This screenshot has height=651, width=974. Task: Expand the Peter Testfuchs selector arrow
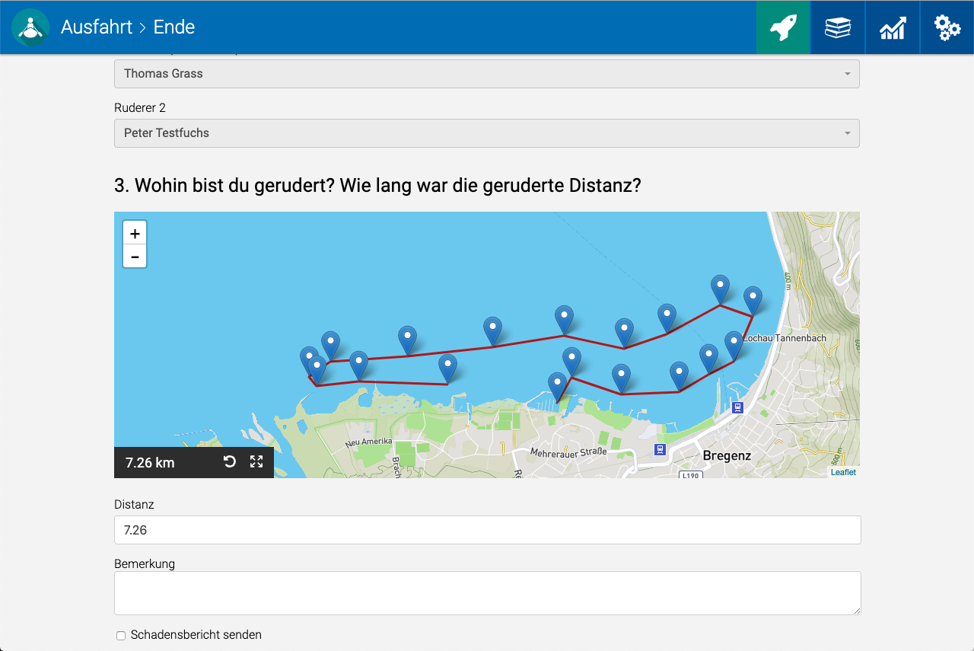(x=847, y=133)
